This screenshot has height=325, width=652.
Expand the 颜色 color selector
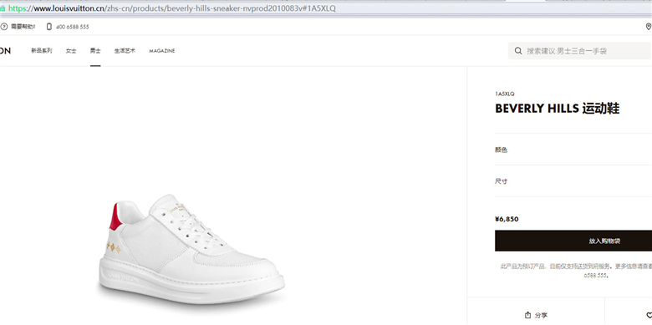coord(573,150)
